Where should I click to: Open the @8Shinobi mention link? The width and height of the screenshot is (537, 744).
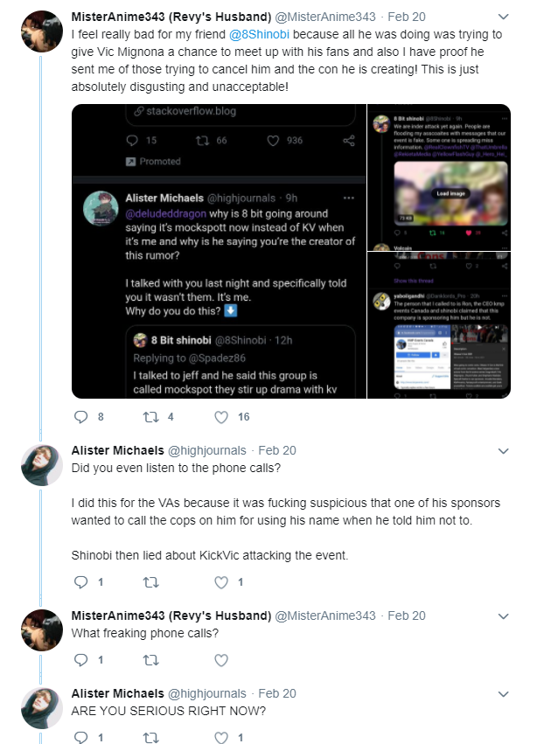point(259,34)
